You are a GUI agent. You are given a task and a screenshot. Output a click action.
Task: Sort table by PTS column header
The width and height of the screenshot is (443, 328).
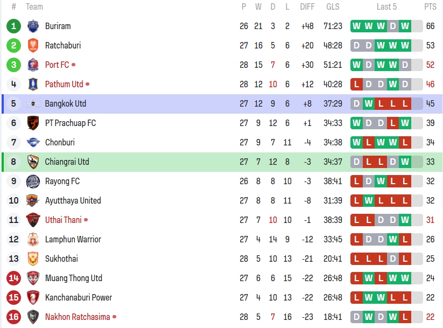pyautogui.click(x=430, y=7)
